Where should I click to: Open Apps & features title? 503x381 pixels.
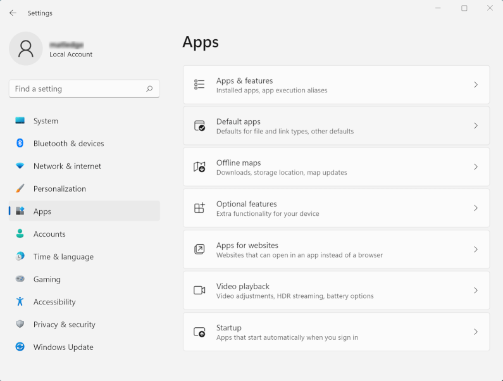[244, 80]
